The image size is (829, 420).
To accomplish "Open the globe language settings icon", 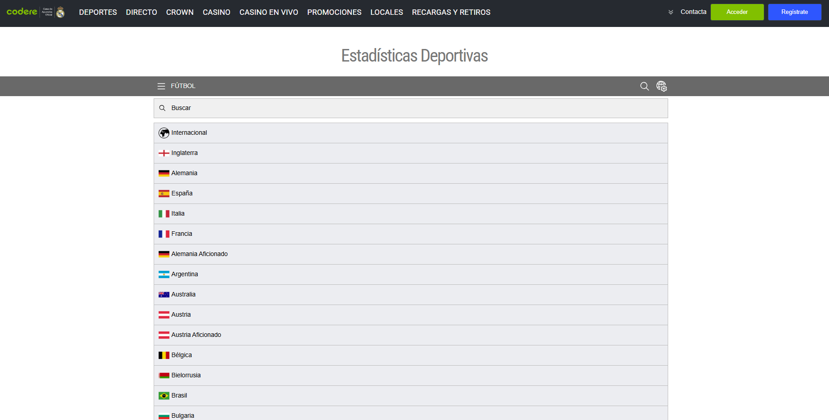I will pyautogui.click(x=661, y=86).
